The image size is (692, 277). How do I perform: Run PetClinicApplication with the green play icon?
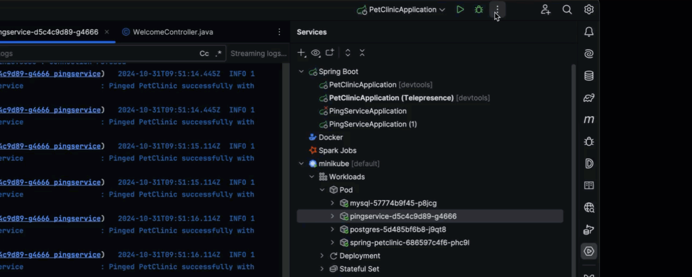click(460, 10)
